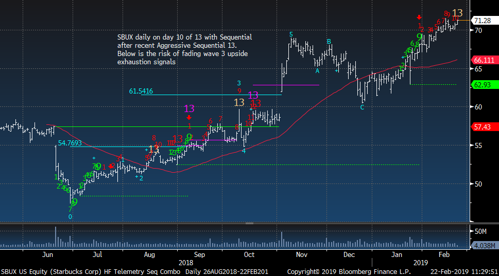Click the red 66.111 moving average label
Screen dimensions: 499x276
point(484,60)
